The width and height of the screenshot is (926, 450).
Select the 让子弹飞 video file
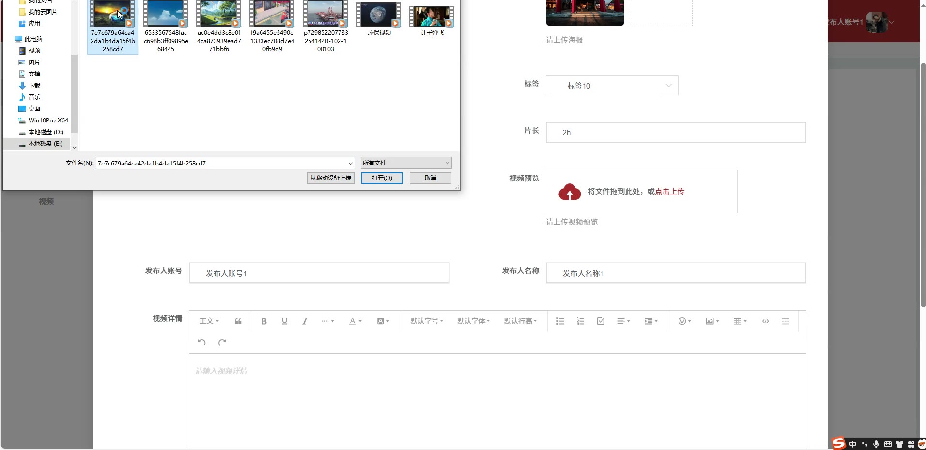[432, 21]
